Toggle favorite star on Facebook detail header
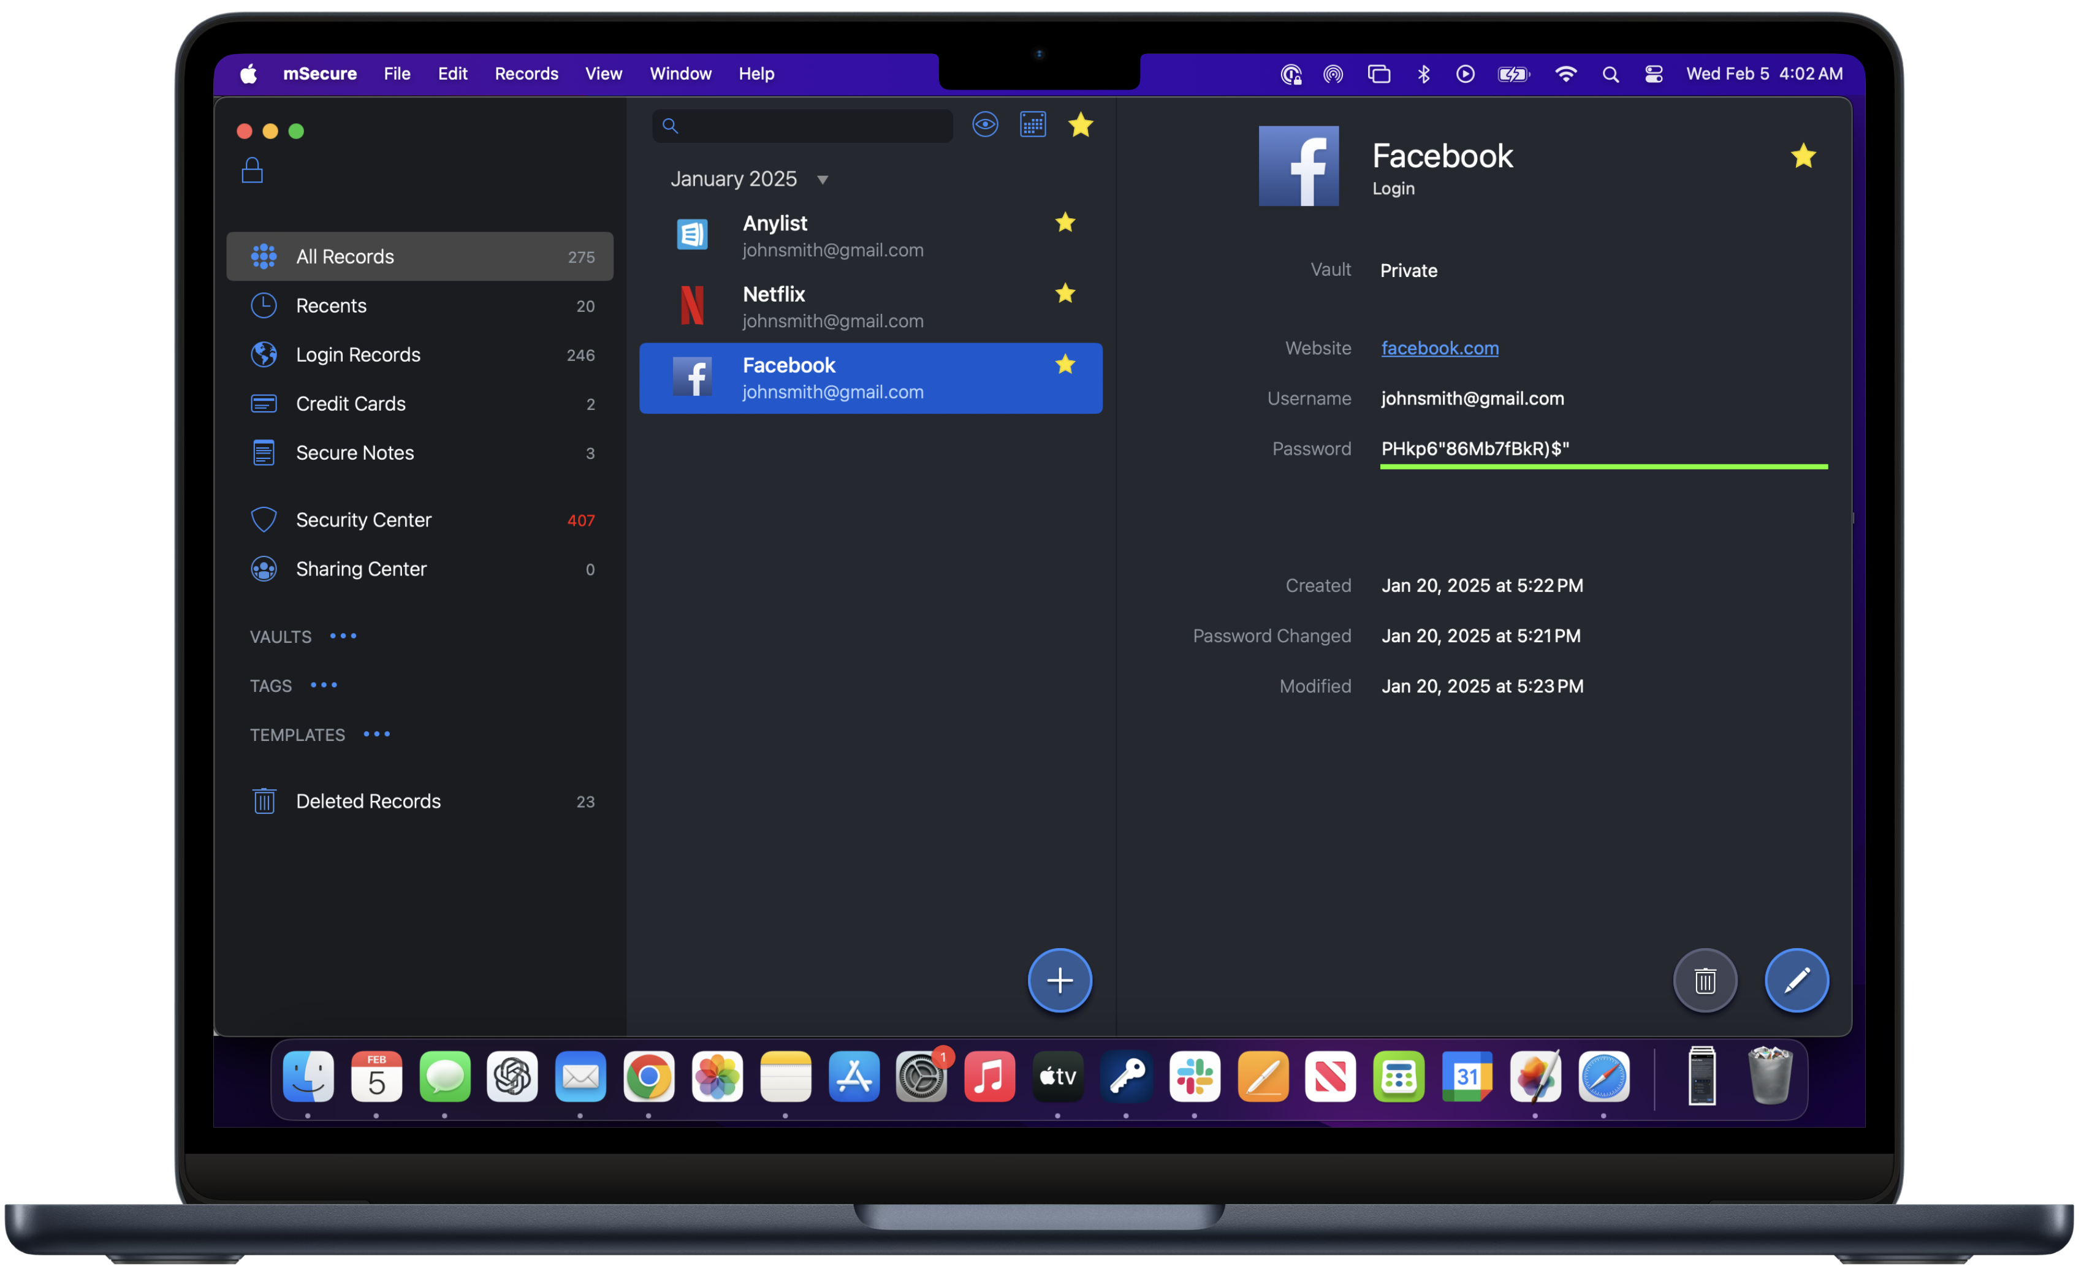The image size is (2084, 1287). tap(1803, 156)
